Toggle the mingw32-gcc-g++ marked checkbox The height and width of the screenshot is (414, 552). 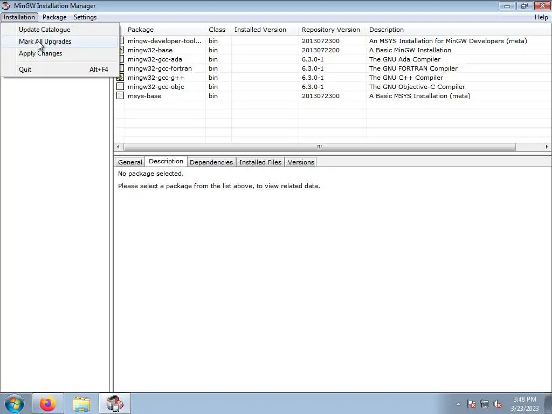(120, 78)
